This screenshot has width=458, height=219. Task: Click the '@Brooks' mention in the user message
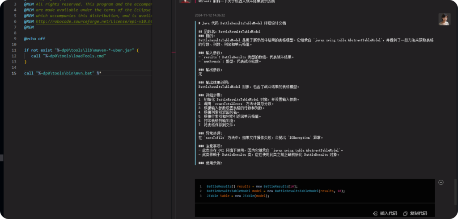click(x=204, y=1)
